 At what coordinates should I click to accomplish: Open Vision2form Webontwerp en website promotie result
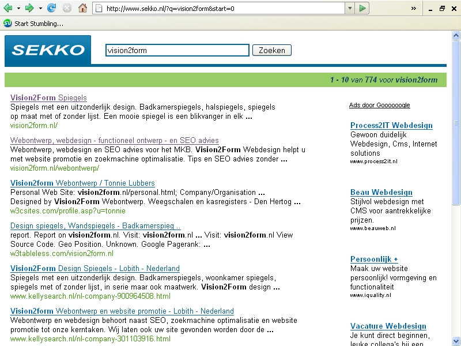122,311
